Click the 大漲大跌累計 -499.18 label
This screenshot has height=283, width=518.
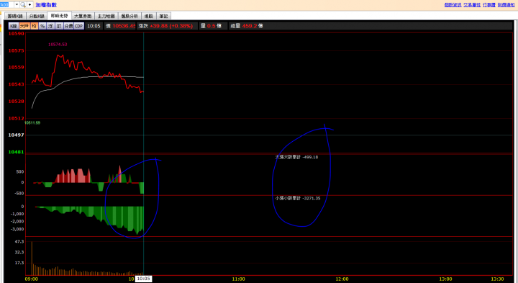click(296, 157)
